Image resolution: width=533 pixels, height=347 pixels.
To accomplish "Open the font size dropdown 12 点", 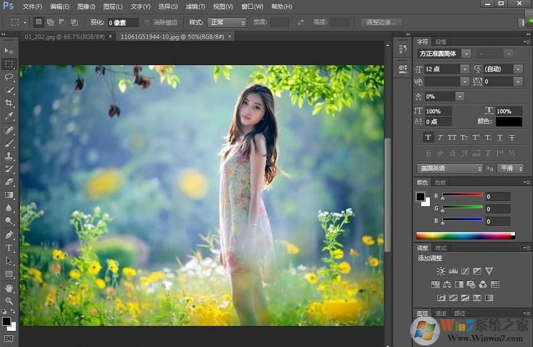I will click(465, 69).
